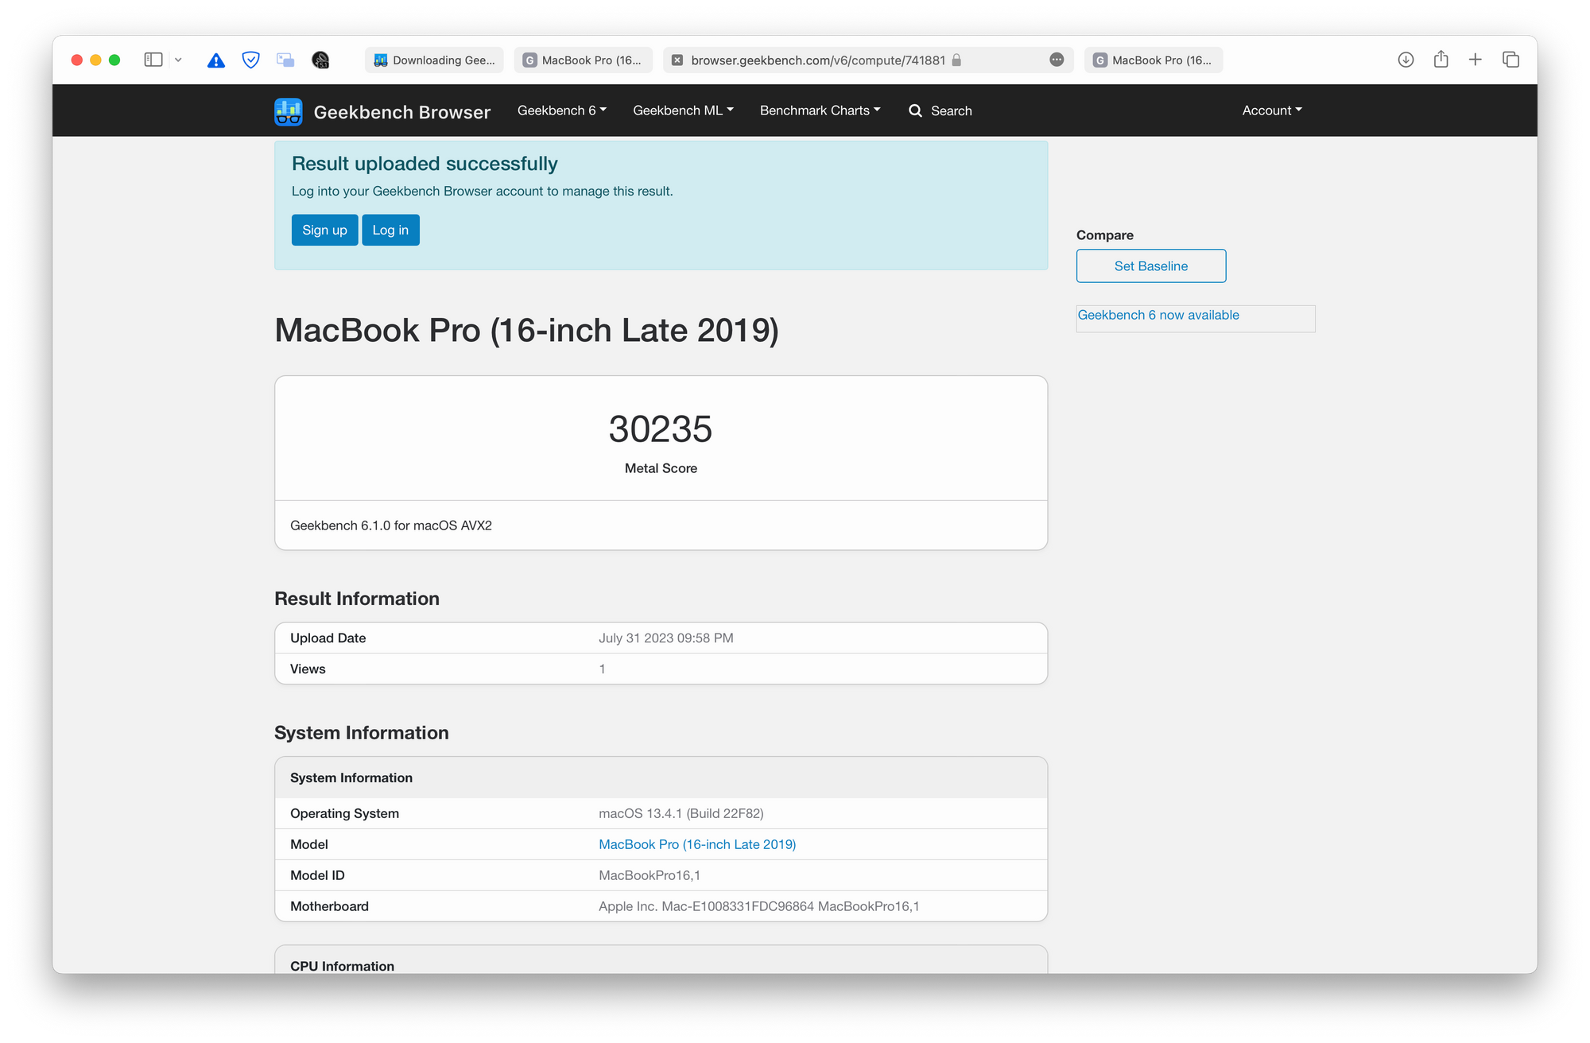
Task: Click the blue triangle extension icon
Action: click(x=215, y=60)
